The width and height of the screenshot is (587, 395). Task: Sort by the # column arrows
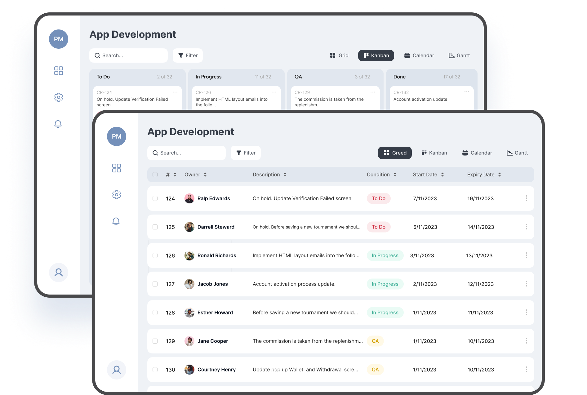[175, 175]
